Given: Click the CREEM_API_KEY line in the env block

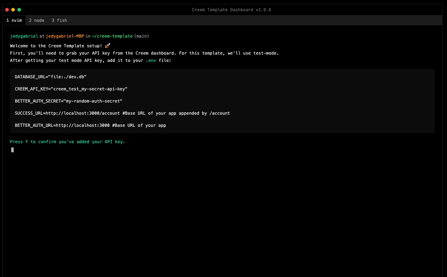Looking at the screenshot, I should tap(71, 89).
